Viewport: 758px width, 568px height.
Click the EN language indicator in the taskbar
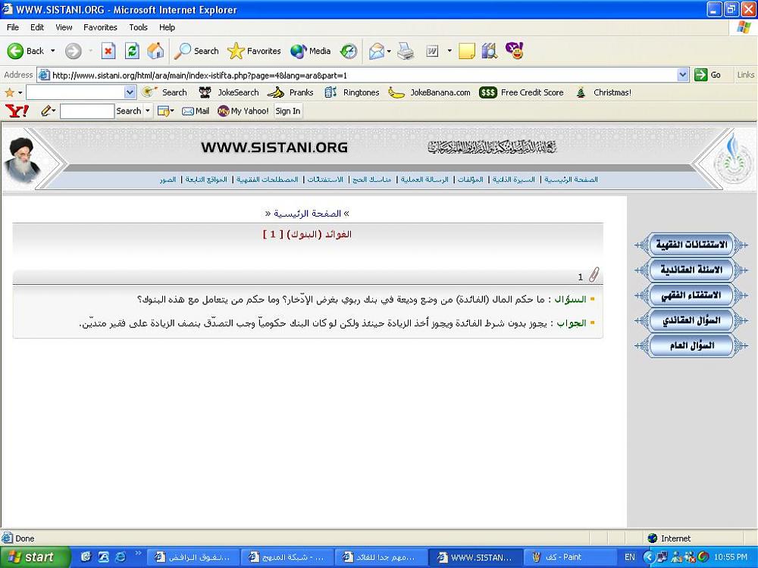point(629,557)
